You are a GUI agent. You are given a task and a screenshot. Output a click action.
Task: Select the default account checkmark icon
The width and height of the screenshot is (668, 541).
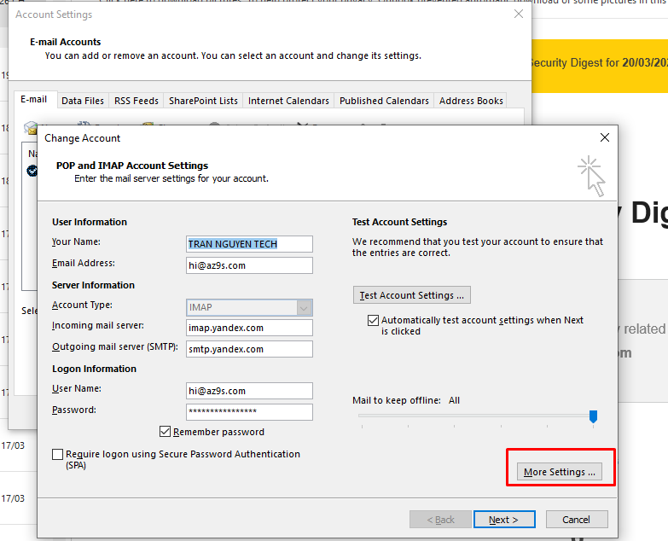coord(32,171)
